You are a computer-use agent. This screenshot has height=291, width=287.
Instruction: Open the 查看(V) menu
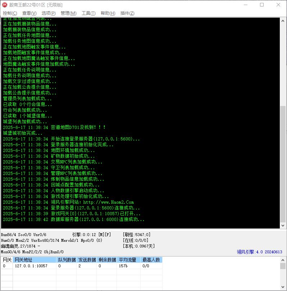[x=29, y=13]
